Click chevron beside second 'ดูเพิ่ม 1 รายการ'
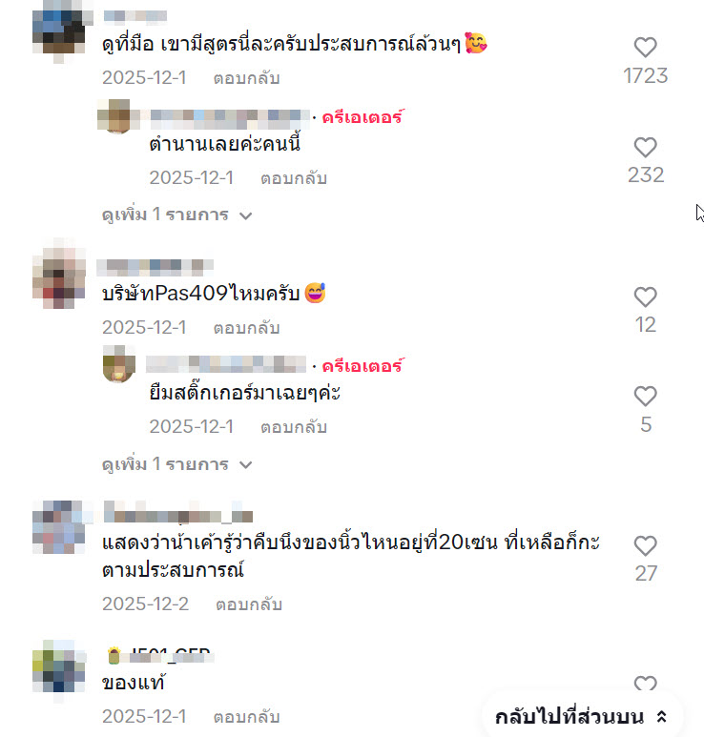The height and width of the screenshot is (737, 704). click(245, 465)
